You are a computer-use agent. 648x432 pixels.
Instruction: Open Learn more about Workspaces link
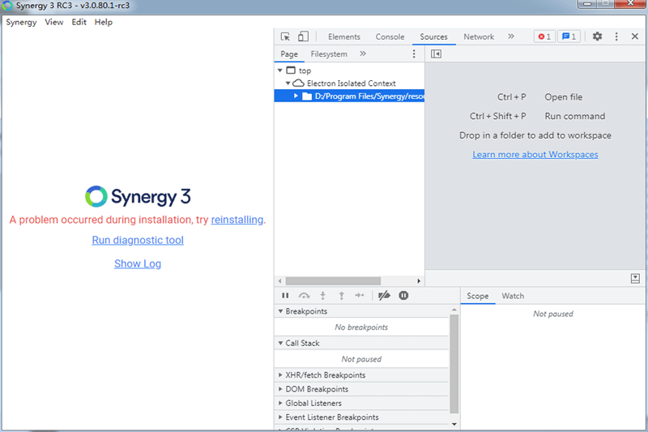(x=535, y=155)
